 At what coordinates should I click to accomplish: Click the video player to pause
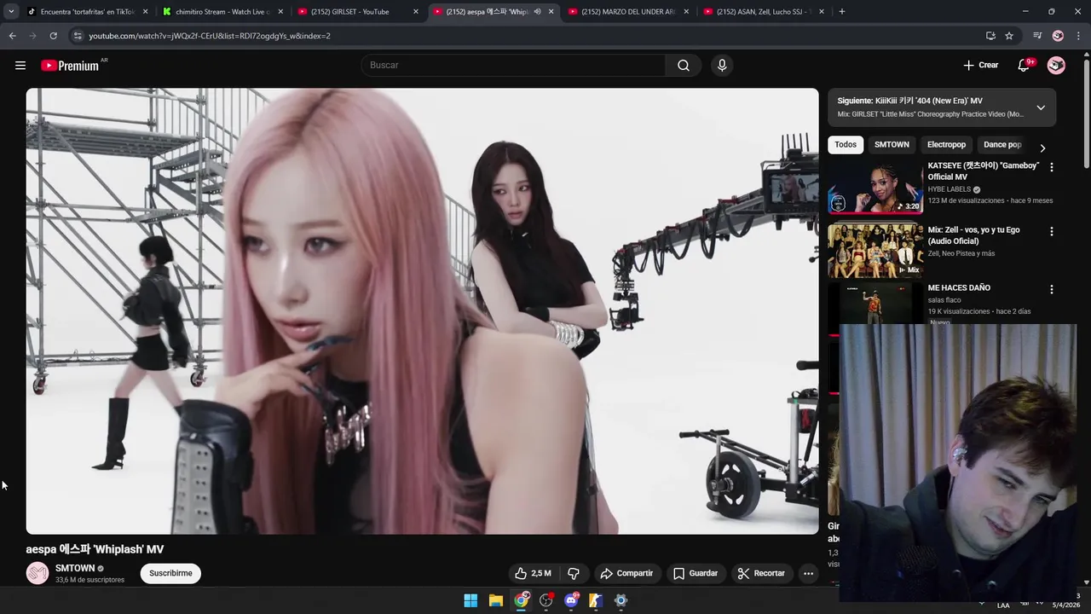tap(422, 311)
